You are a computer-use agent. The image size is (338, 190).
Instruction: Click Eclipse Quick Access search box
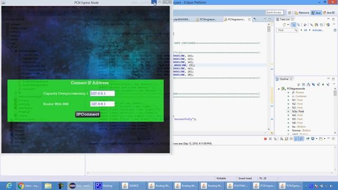pos(274,13)
